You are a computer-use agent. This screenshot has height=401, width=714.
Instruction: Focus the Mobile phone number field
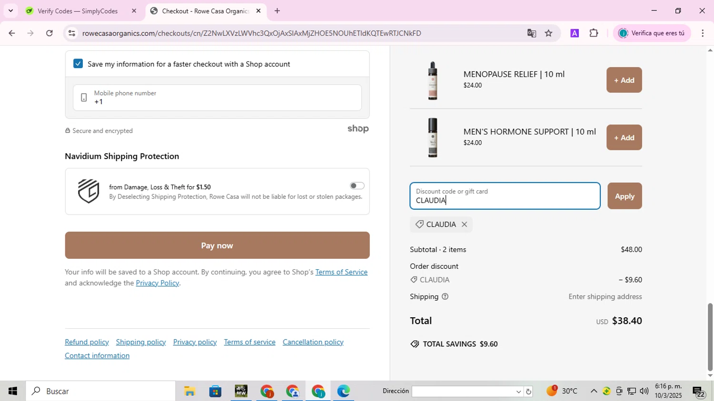(217, 98)
